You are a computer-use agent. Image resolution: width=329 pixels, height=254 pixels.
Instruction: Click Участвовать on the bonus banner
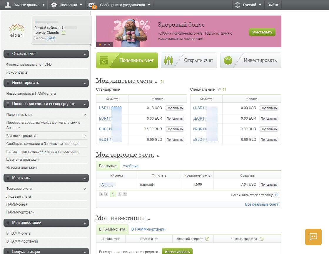[x=262, y=32]
